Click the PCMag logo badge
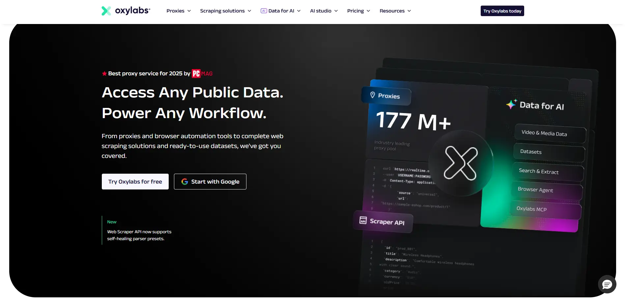The image size is (625, 299). [202, 74]
